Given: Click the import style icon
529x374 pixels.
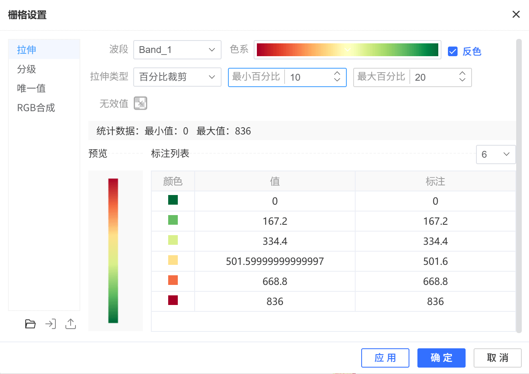Looking at the screenshot, I should (x=51, y=324).
